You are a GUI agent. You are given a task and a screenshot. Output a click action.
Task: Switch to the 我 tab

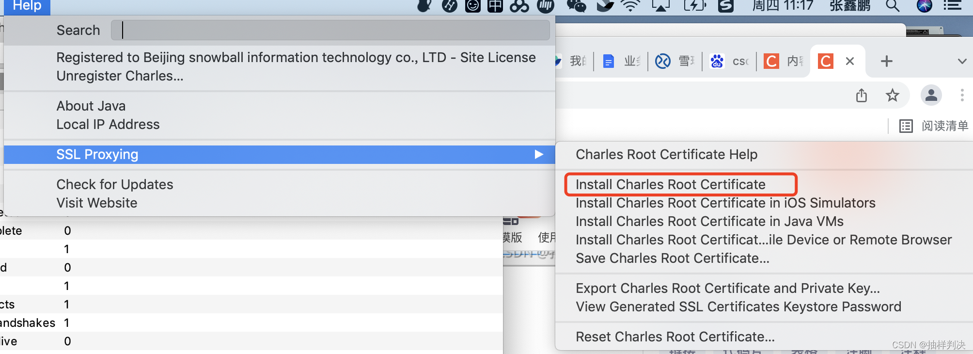[x=572, y=61]
